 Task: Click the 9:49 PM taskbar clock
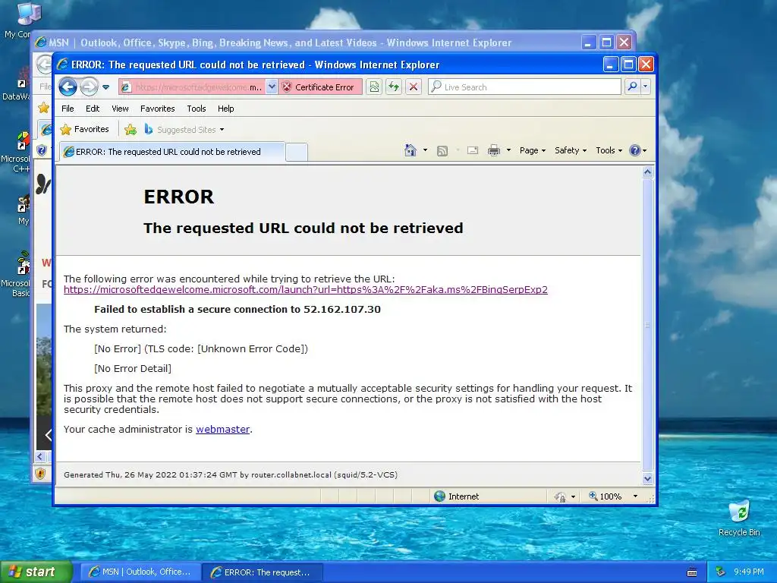point(749,572)
